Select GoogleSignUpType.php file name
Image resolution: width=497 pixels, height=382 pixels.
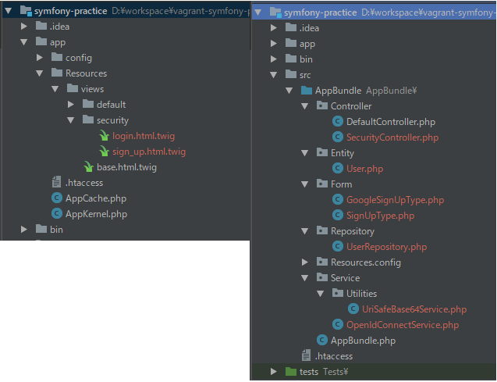coord(395,199)
